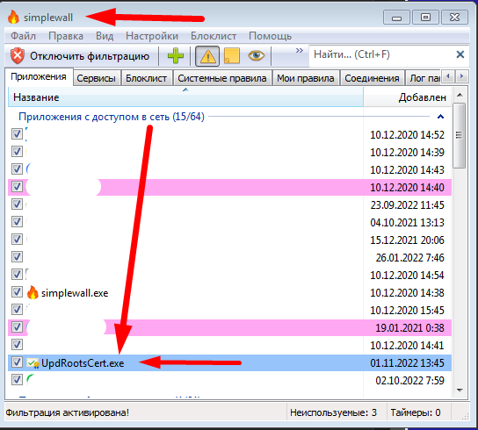This screenshot has height=430, width=478.
Task: Click the scrollbar down arrow of the list
Action: pos(460,391)
